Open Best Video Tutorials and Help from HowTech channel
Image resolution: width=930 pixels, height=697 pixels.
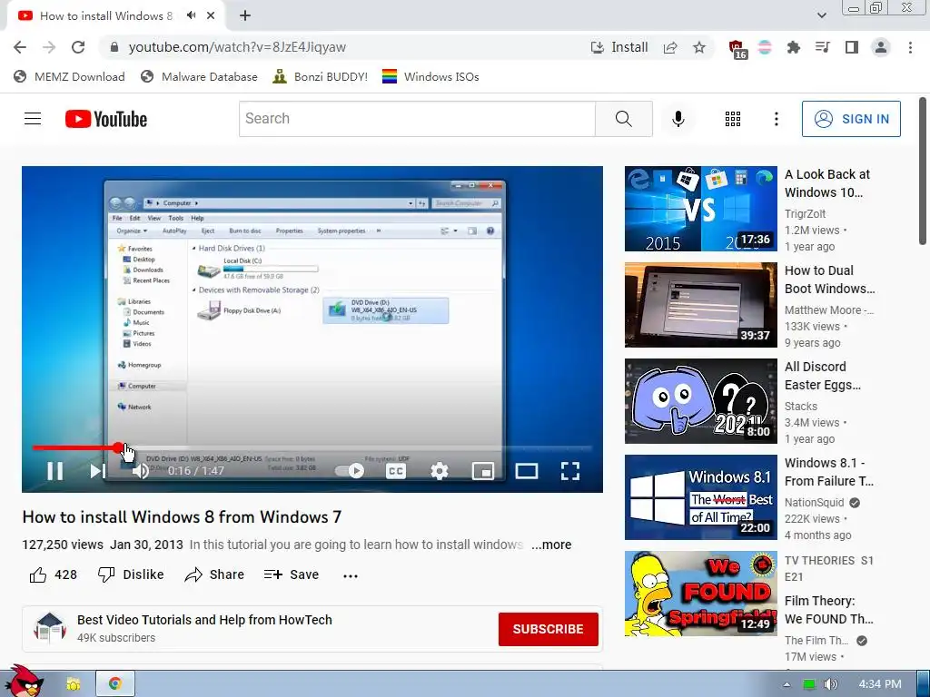tap(204, 620)
